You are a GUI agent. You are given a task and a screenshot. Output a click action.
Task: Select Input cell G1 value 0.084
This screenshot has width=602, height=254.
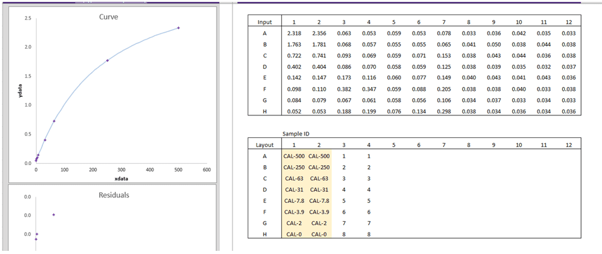click(294, 100)
